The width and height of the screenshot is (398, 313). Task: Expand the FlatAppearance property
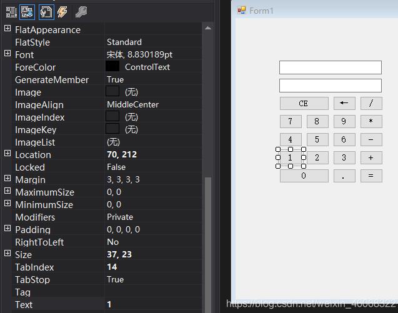coord(7,28)
